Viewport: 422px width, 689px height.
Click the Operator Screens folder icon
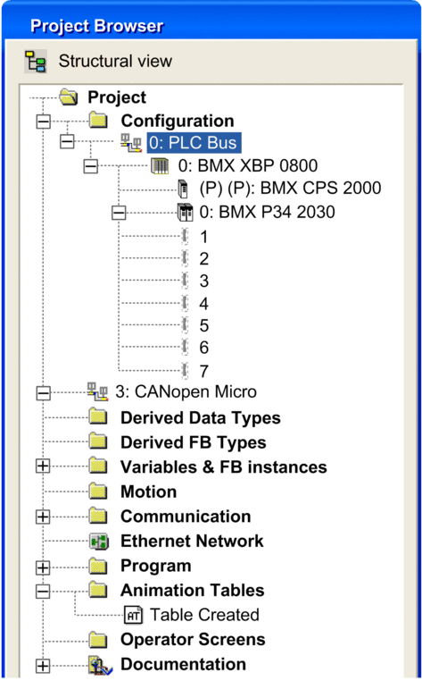[x=98, y=639]
